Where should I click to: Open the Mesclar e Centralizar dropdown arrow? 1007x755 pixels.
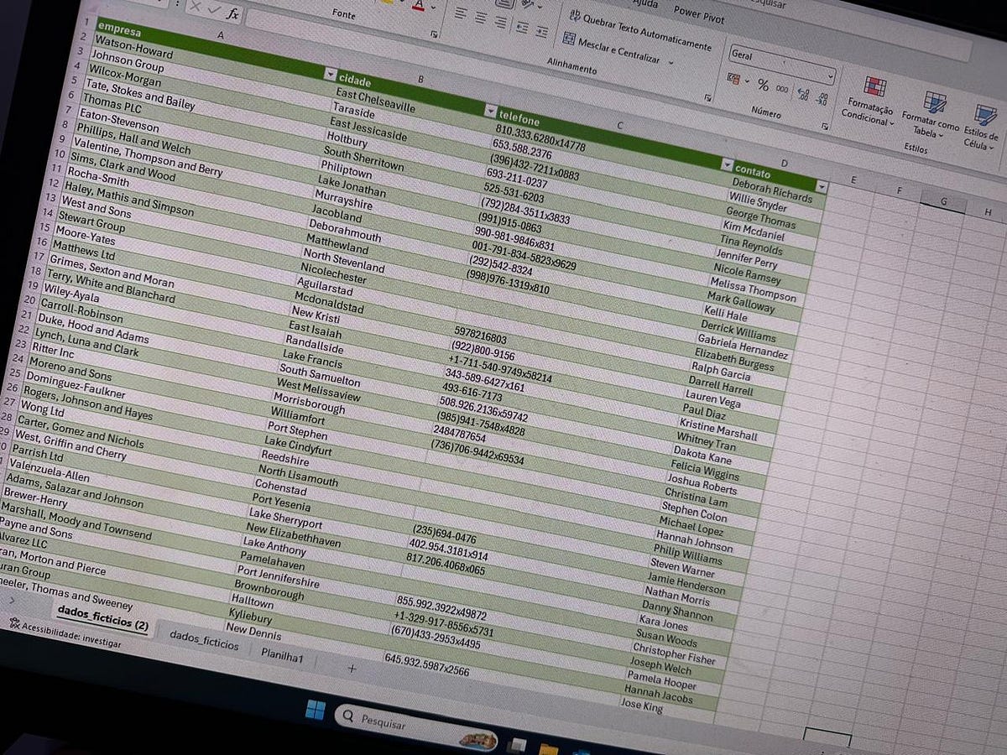670,63
